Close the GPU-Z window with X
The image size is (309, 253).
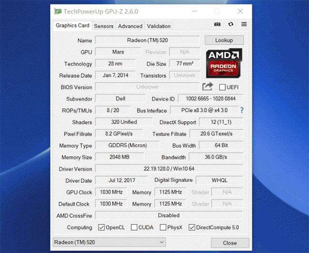coord(240,11)
